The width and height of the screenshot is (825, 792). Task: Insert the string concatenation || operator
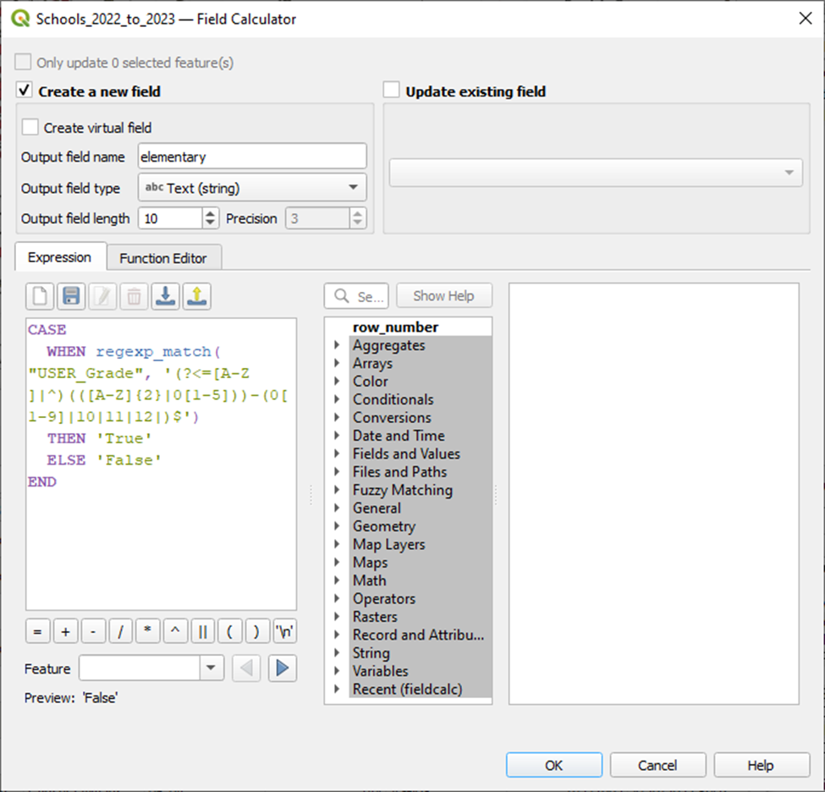coord(203,632)
